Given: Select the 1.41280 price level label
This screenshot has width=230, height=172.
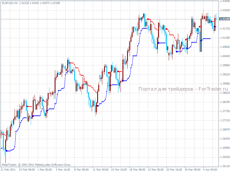Looking at the screenshot, I should click(x=225, y=38).
